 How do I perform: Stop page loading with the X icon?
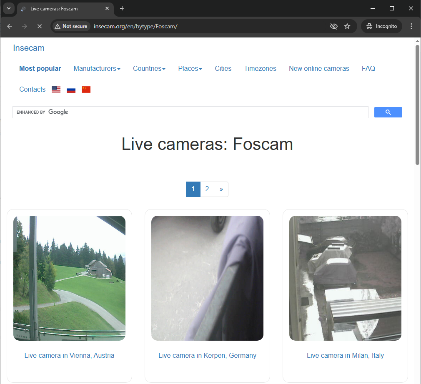pyautogui.click(x=39, y=26)
